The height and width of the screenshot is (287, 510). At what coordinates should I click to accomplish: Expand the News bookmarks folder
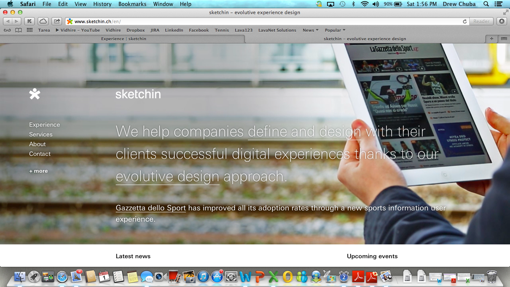(x=310, y=30)
